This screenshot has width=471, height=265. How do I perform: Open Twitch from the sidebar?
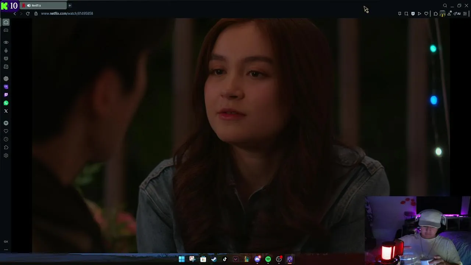[6, 95]
